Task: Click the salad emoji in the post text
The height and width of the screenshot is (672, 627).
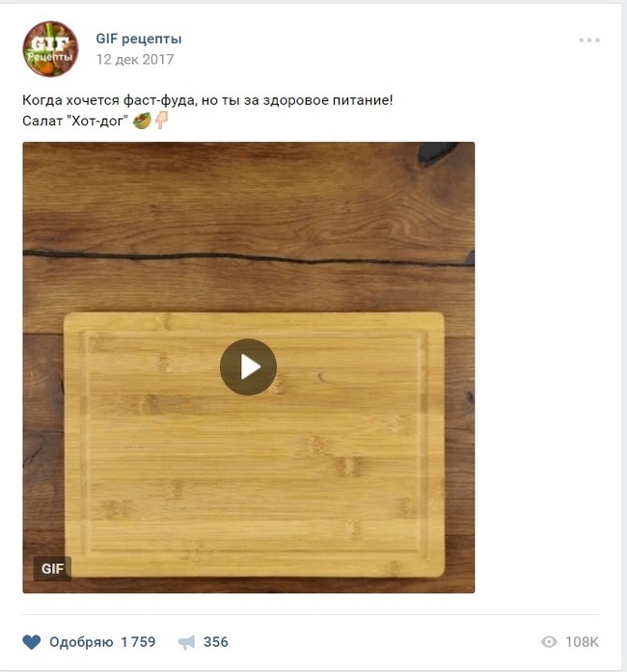Action: point(142,121)
